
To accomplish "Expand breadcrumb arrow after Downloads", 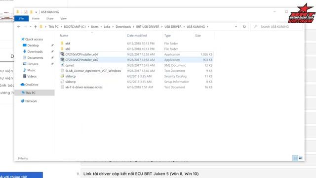I will click(x=133, y=27).
